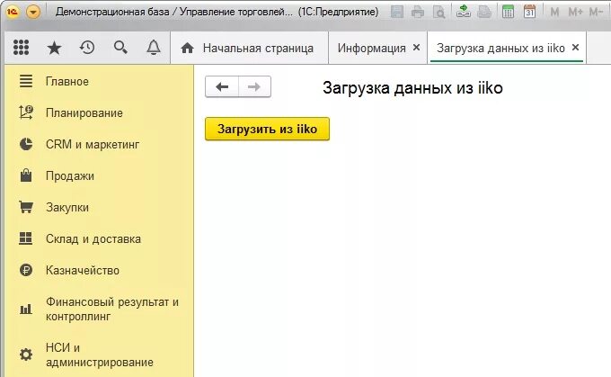Click the Print preview toolbar icon

tap(438, 12)
